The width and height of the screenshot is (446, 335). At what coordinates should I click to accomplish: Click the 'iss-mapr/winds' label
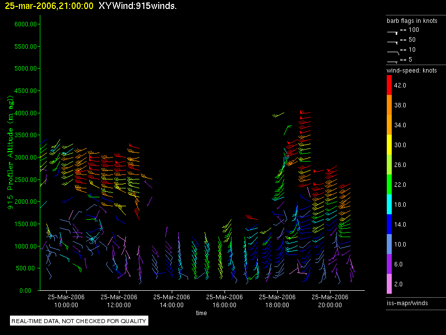[x=407, y=303]
